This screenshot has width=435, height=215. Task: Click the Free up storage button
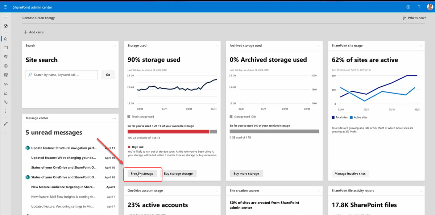[142, 174]
